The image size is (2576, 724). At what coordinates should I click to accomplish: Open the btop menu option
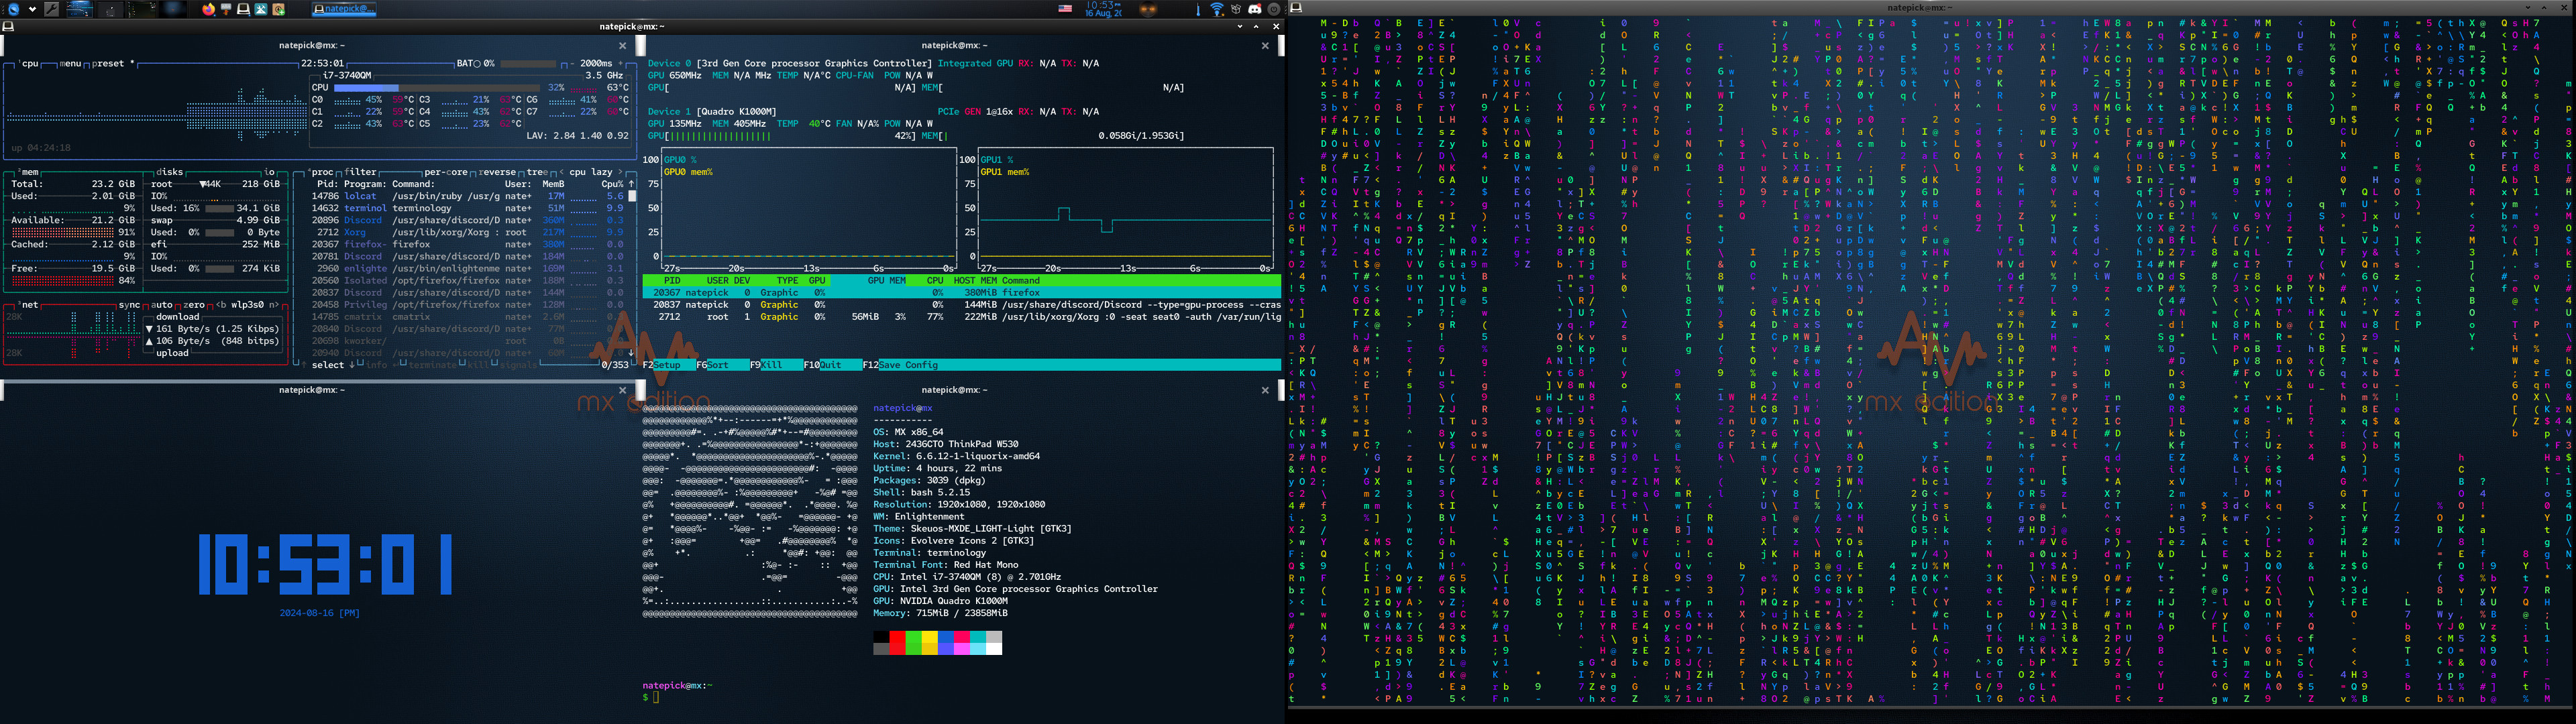70,63
